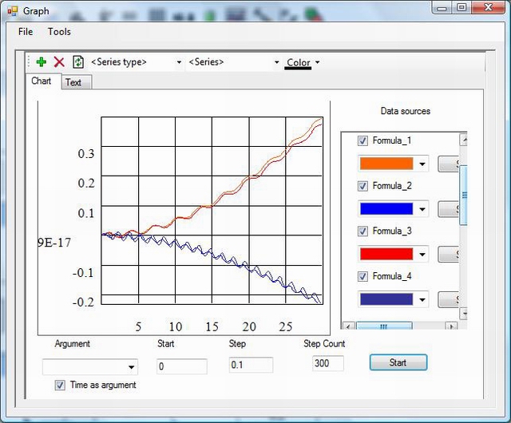Toggle the Formula_3 checkbox
Image resolution: width=511 pixels, height=423 pixels.
tap(362, 231)
